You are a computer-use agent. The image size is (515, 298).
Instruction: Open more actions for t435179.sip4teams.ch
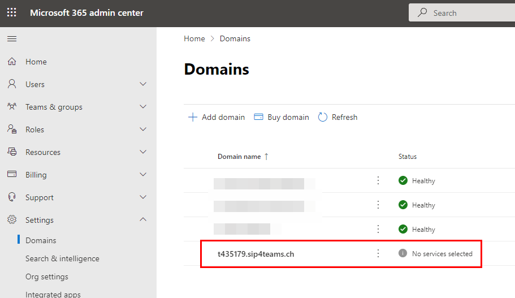(x=378, y=253)
